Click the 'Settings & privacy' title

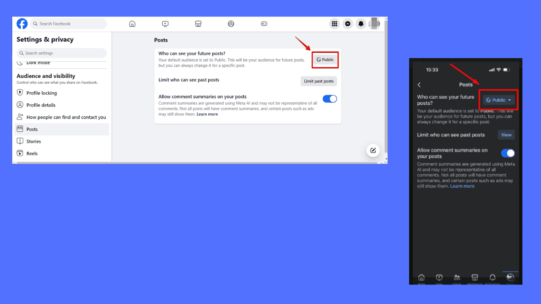point(45,40)
